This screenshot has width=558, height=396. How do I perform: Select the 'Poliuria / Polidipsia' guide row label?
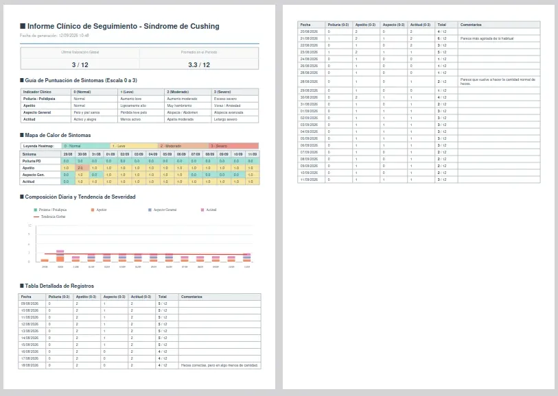[39, 99]
